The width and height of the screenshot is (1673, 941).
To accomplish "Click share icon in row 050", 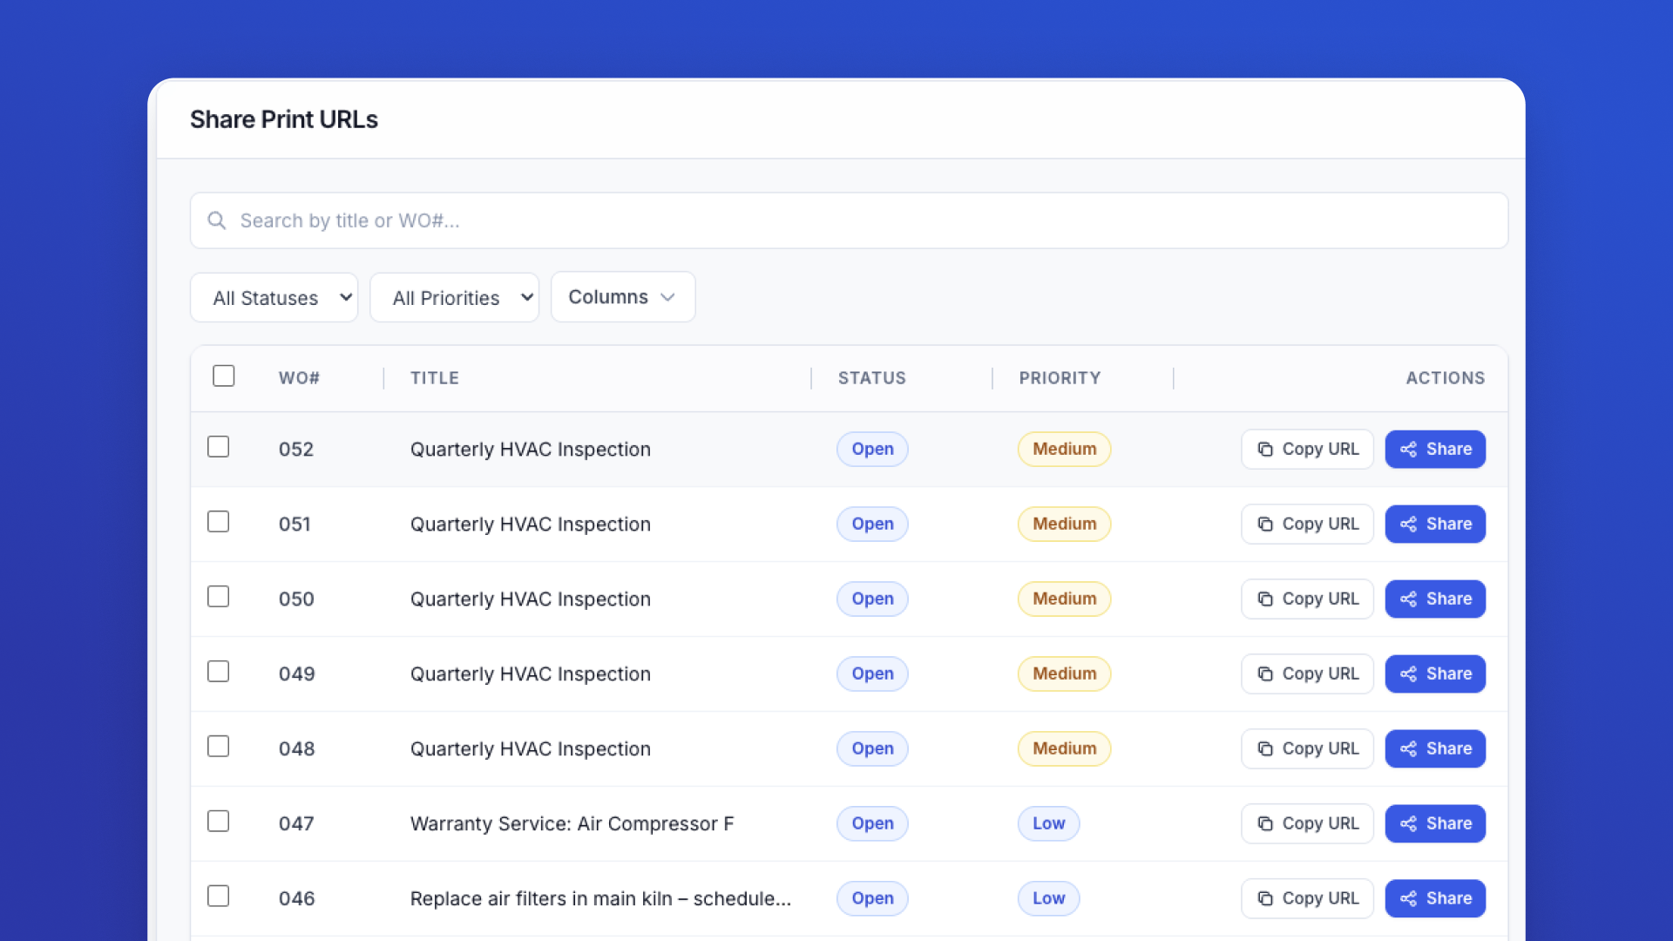I will (1408, 599).
